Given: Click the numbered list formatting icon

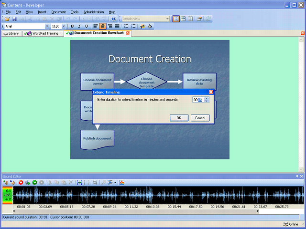Looking at the screenshot, I should [x=133, y=26].
